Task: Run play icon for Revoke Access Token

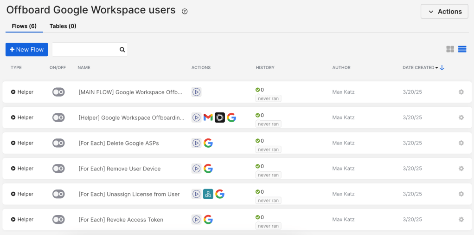Action: tap(197, 220)
